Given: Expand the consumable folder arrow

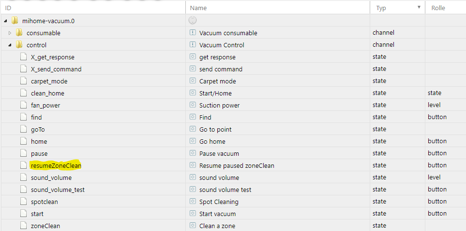Looking at the screenshot, I should click(x=10, y=33).
